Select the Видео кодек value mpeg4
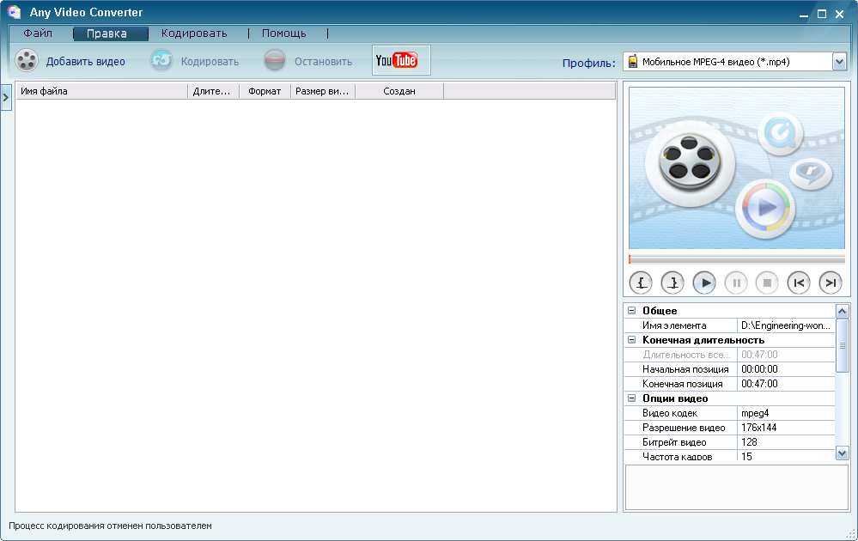Image resolution: width=858 pixels, height=541 pixels. click(x=786, y=412)
